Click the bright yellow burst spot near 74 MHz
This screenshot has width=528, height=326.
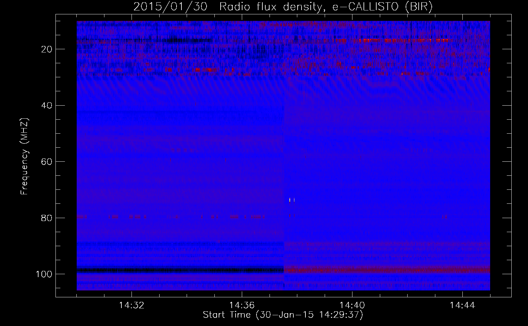290,200
